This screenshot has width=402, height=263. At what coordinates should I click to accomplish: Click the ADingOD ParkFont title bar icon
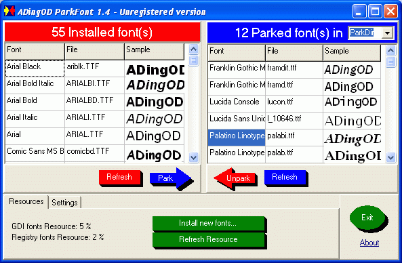9,11
